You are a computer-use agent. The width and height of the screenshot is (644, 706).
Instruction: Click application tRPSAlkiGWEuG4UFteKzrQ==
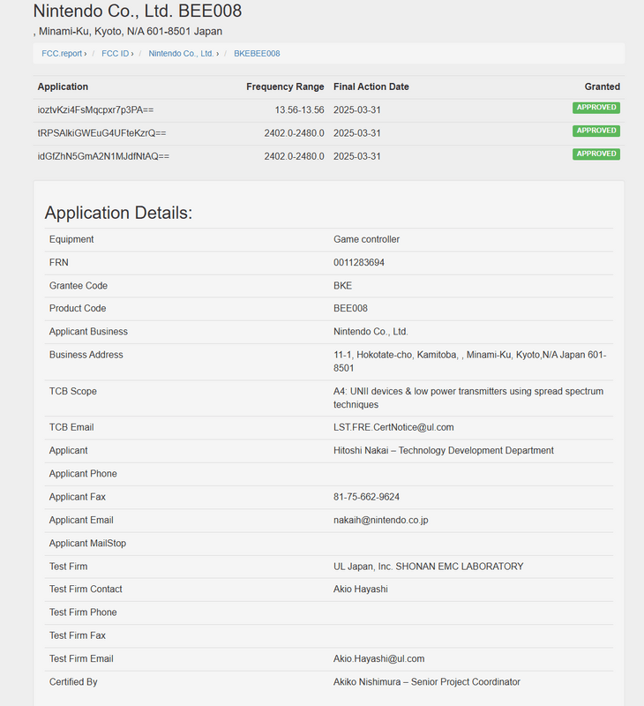tap(101, 133)
